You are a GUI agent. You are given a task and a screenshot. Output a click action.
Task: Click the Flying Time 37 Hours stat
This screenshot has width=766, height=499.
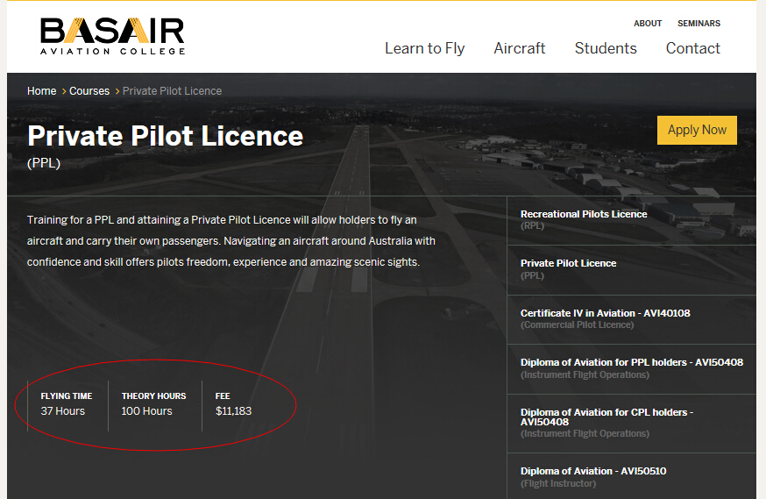click(x=66, y=403)
